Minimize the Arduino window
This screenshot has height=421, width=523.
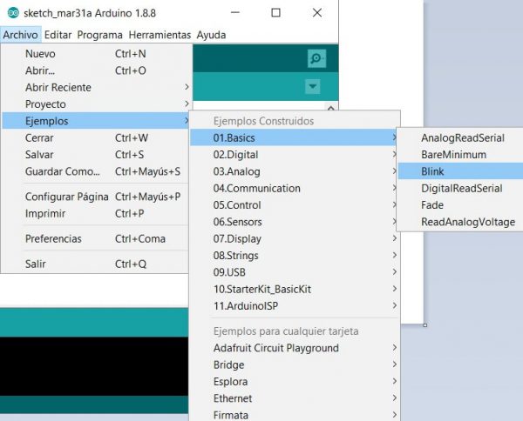(235, 13)
